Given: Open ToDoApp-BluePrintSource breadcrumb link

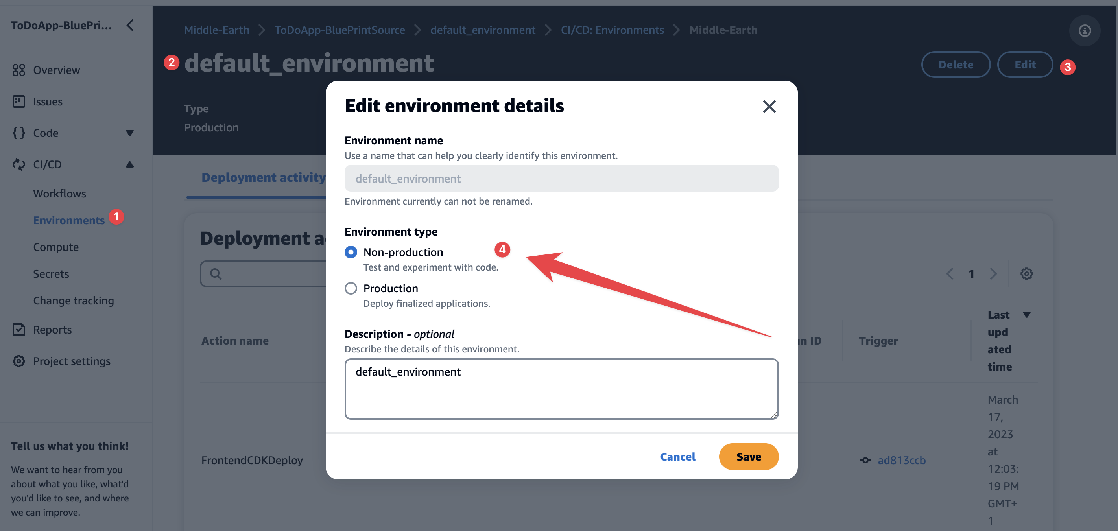Looking at the screenshot, I should coord(339,30).
